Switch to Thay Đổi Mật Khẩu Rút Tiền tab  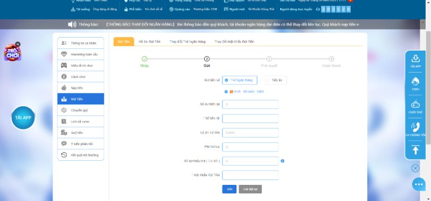click(234, 42)
